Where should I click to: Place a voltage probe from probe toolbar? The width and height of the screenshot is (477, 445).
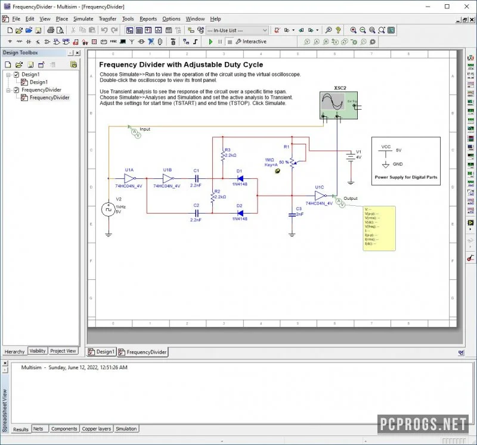click(x=307, y=42)
